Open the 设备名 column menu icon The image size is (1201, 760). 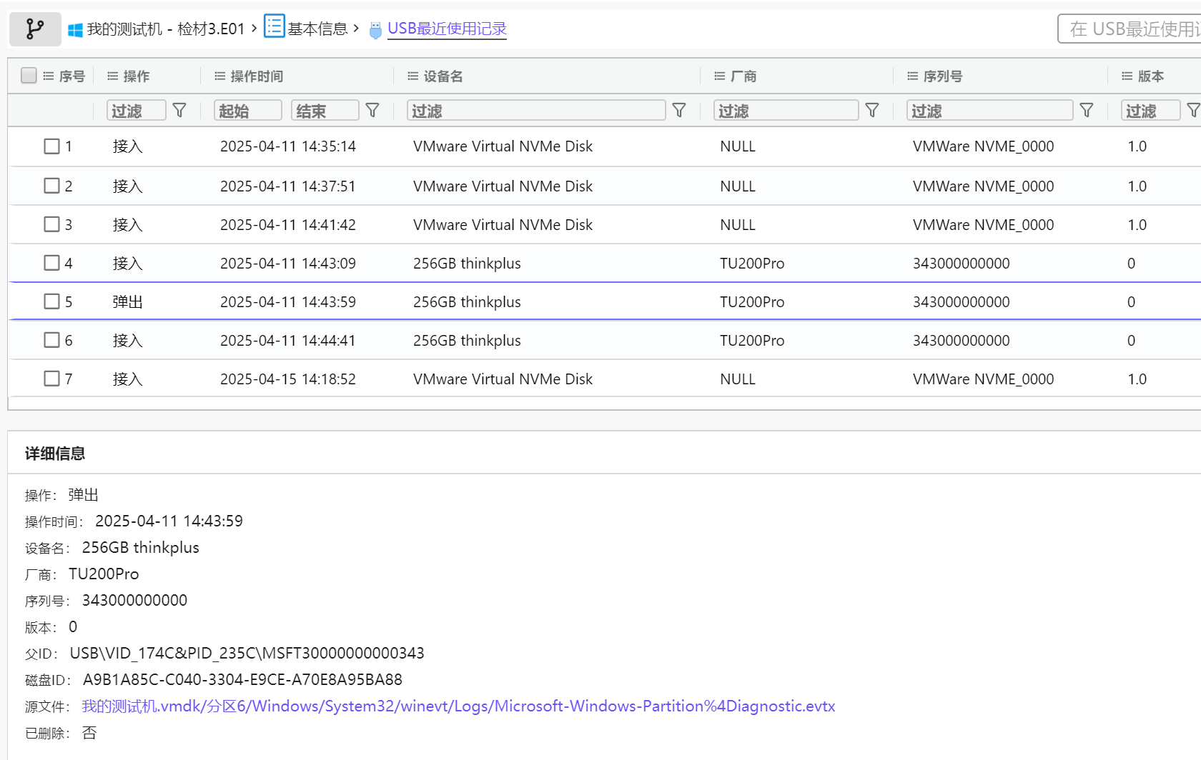tap(413, 76)
